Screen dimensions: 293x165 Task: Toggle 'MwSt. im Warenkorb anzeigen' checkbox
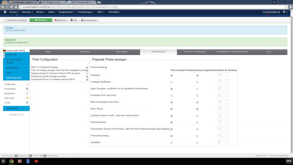(x=87, y=67)
